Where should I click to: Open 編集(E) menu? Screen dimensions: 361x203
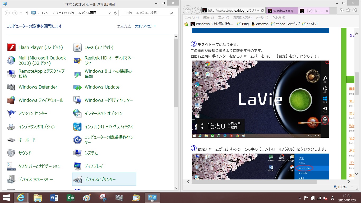click(208, 17)
